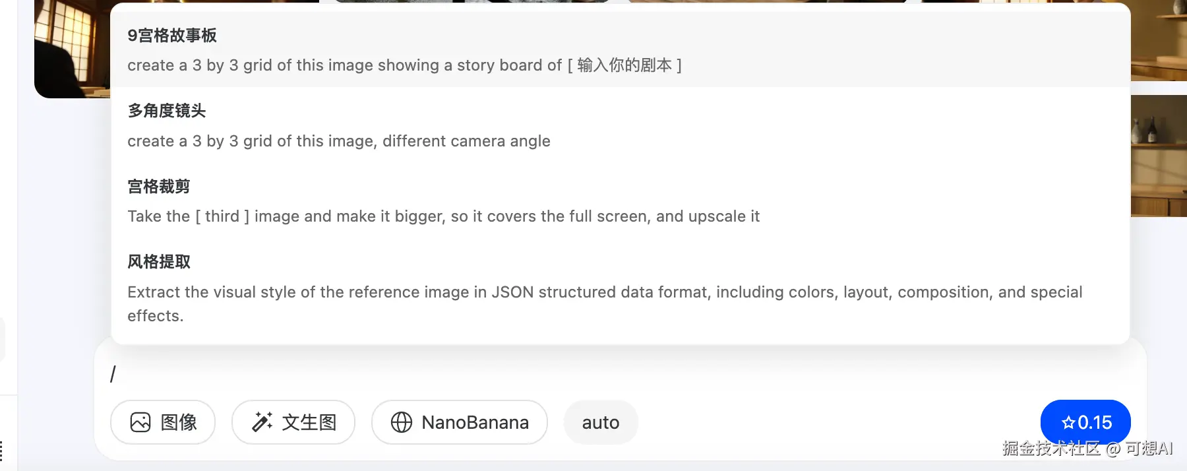Screen dimensions: 1187x471
Task: Click the different camera angle description text
Action: pyautogui.click(x=339, y=141)
